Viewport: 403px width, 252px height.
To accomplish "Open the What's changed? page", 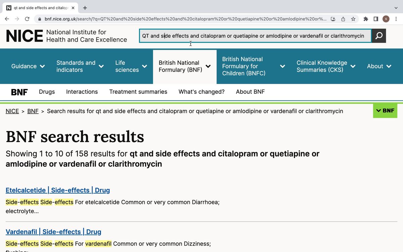I will (201, 92).
